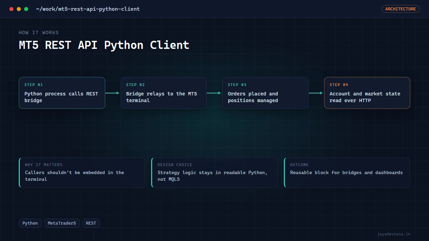Click the MT5 REST API Python Client heading
This screenshot has width=429, height=241.
click(x=104, y=45)
